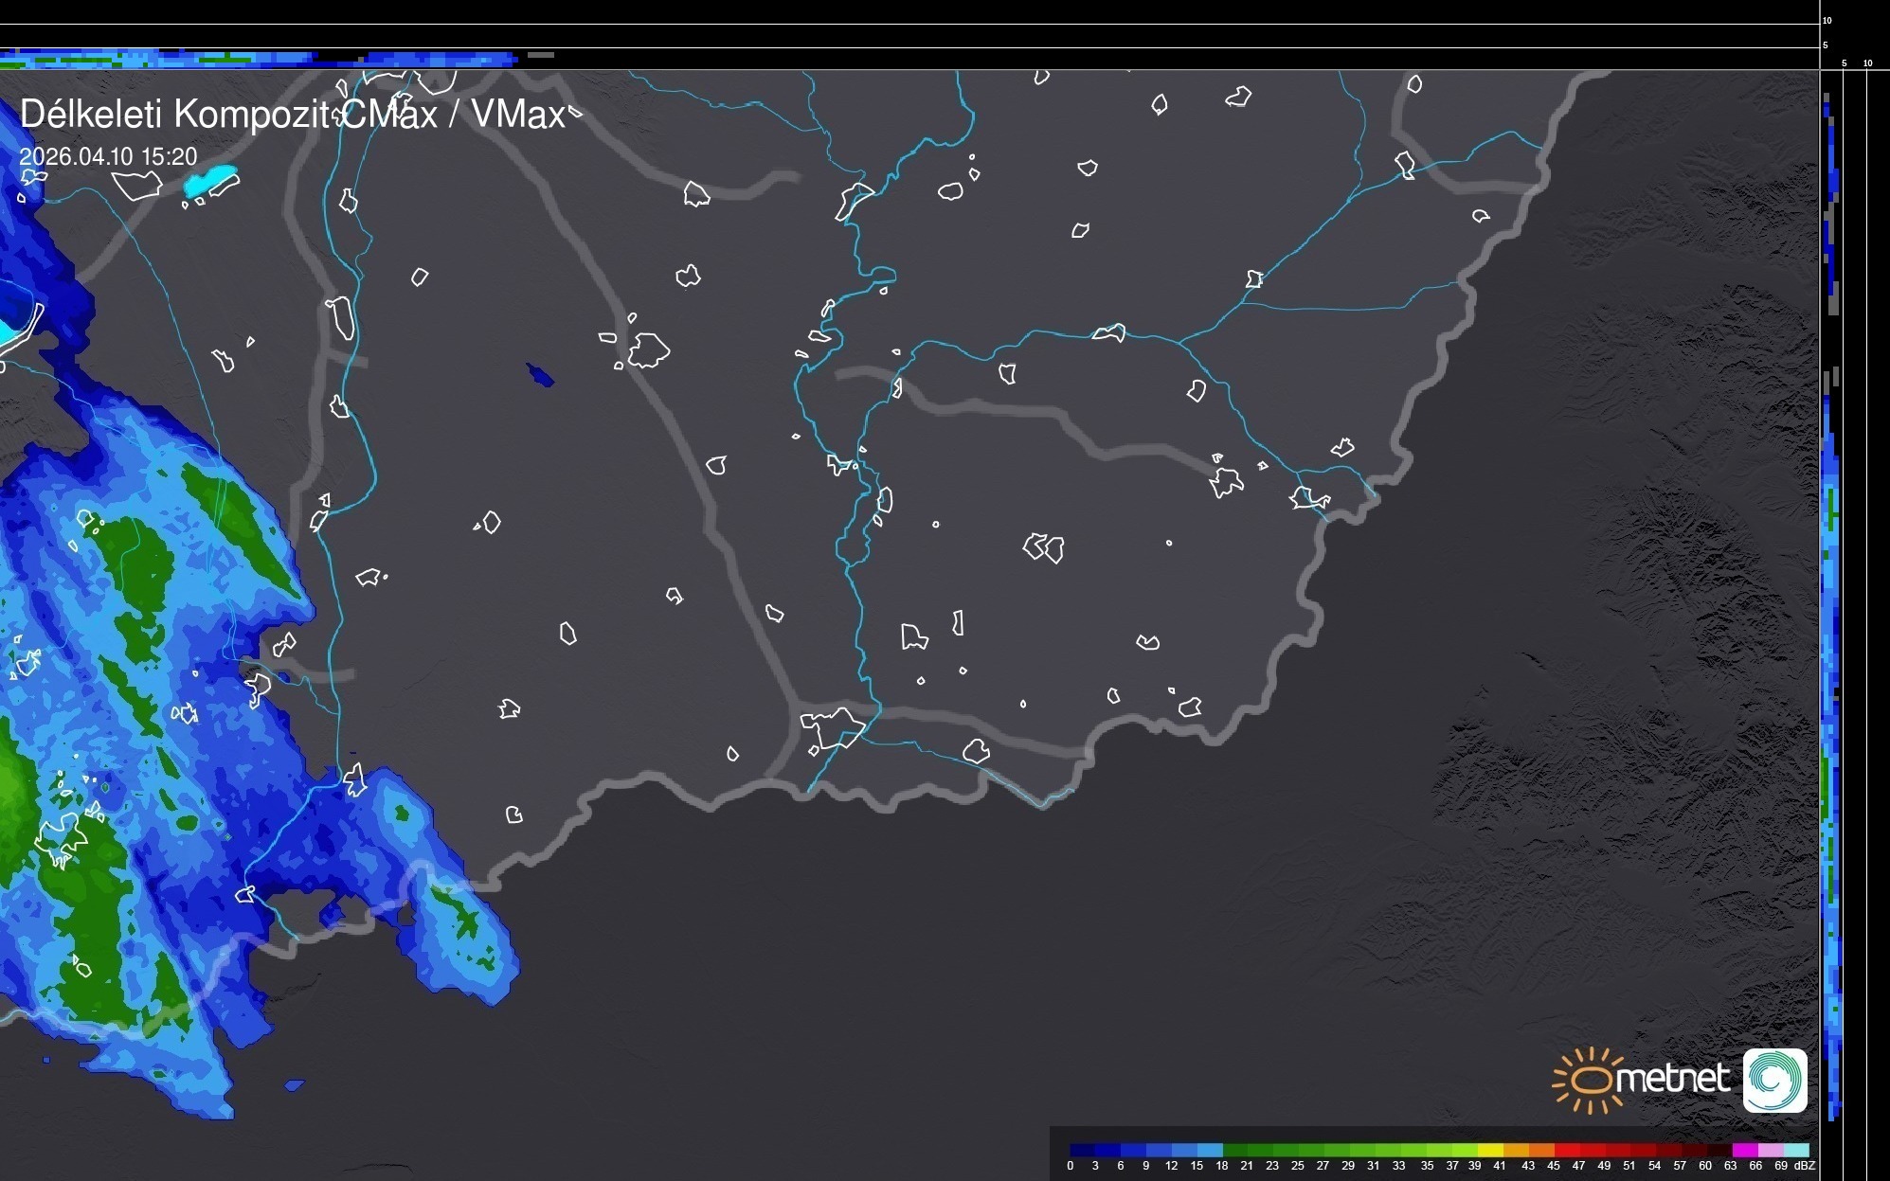Image resolution: width=1890 pixels, height=1181 pixels.
Task: Pick the bright red 45 dBZ swatch
Action: tap(1566, 1151)
